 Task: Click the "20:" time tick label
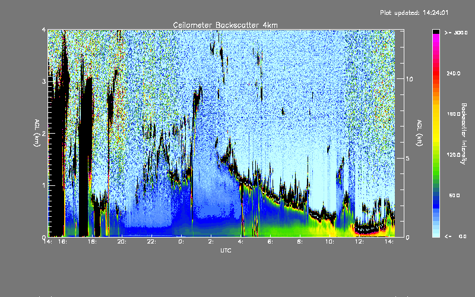point(122,242)
